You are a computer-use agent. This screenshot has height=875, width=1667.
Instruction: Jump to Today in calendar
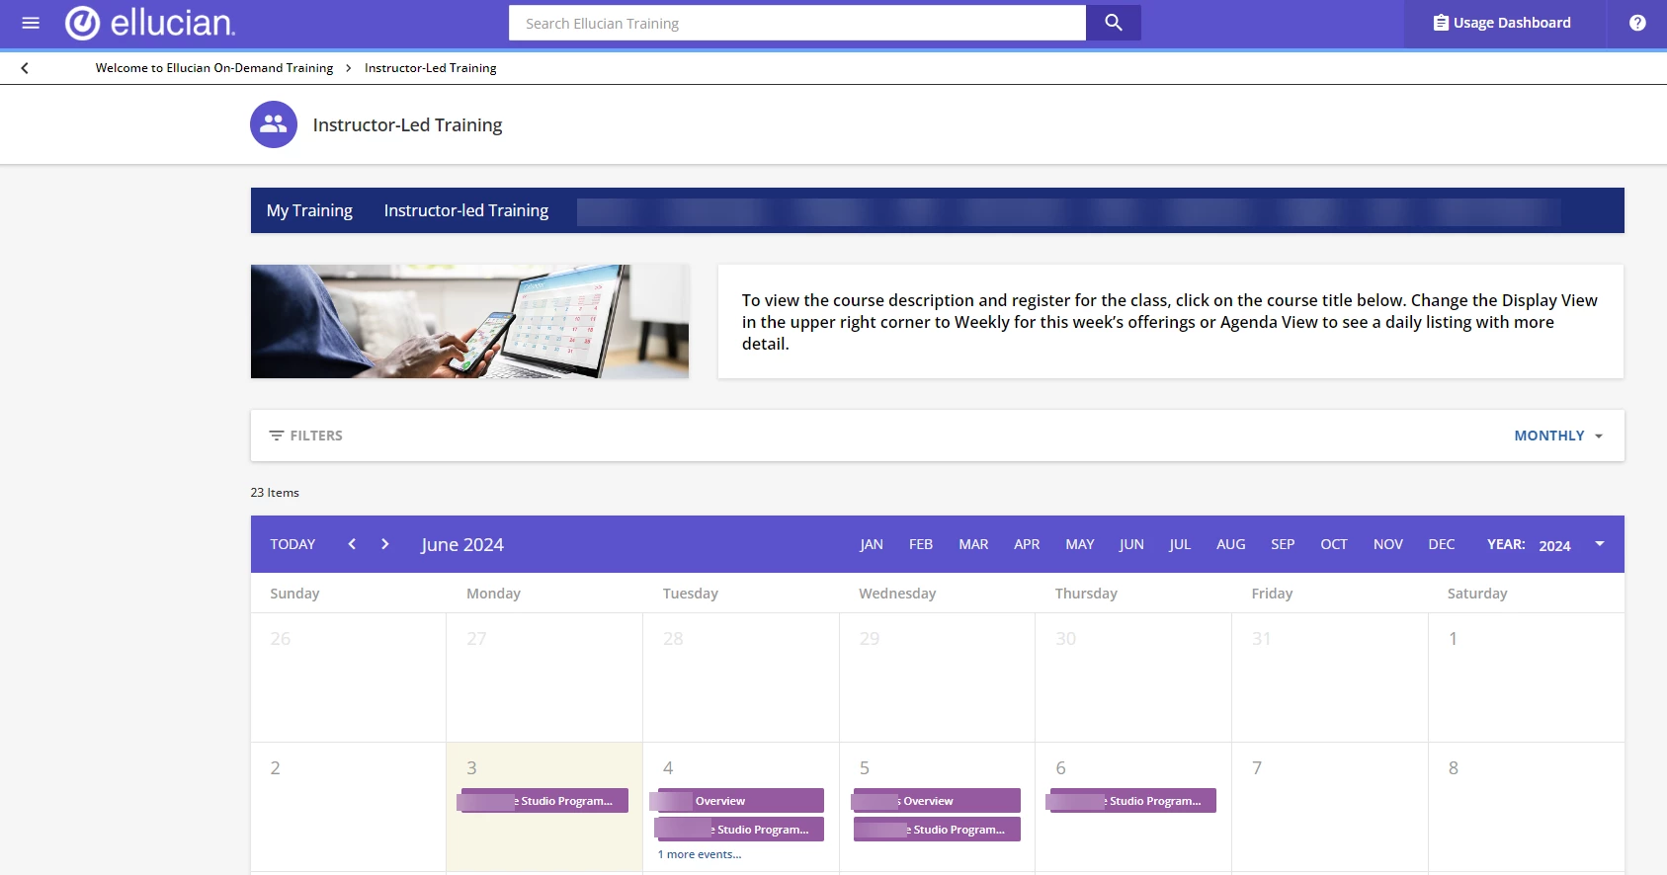pyautogui.click(x=292, y=544)
